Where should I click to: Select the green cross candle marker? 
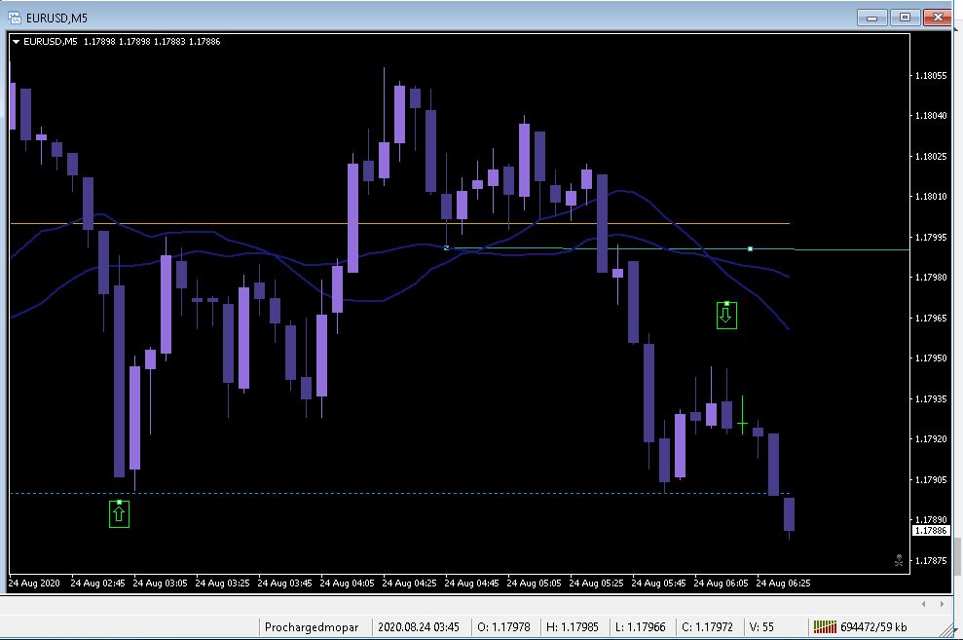[x=743, y=415]
